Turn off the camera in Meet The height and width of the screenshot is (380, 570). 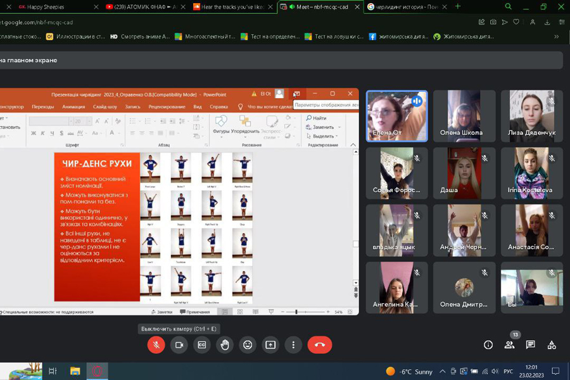179,345
